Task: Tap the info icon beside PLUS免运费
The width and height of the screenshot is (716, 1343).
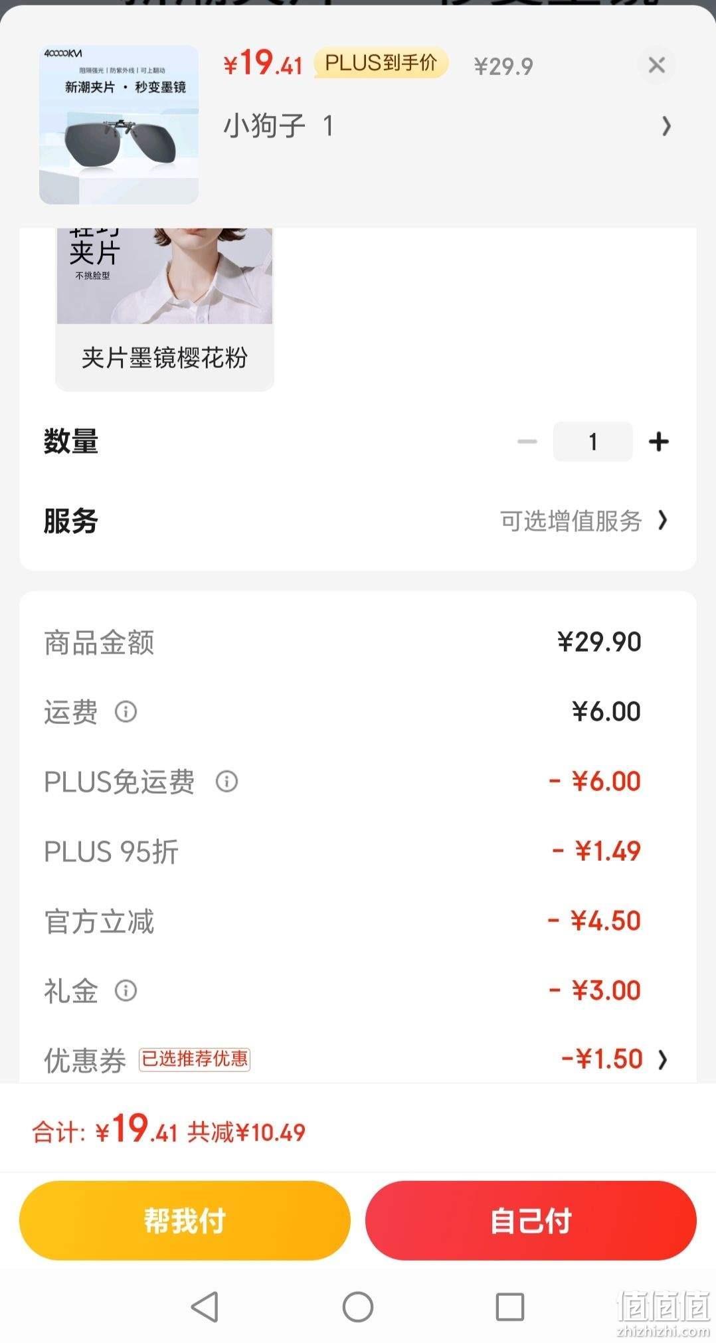Action: tap(226, 781)
